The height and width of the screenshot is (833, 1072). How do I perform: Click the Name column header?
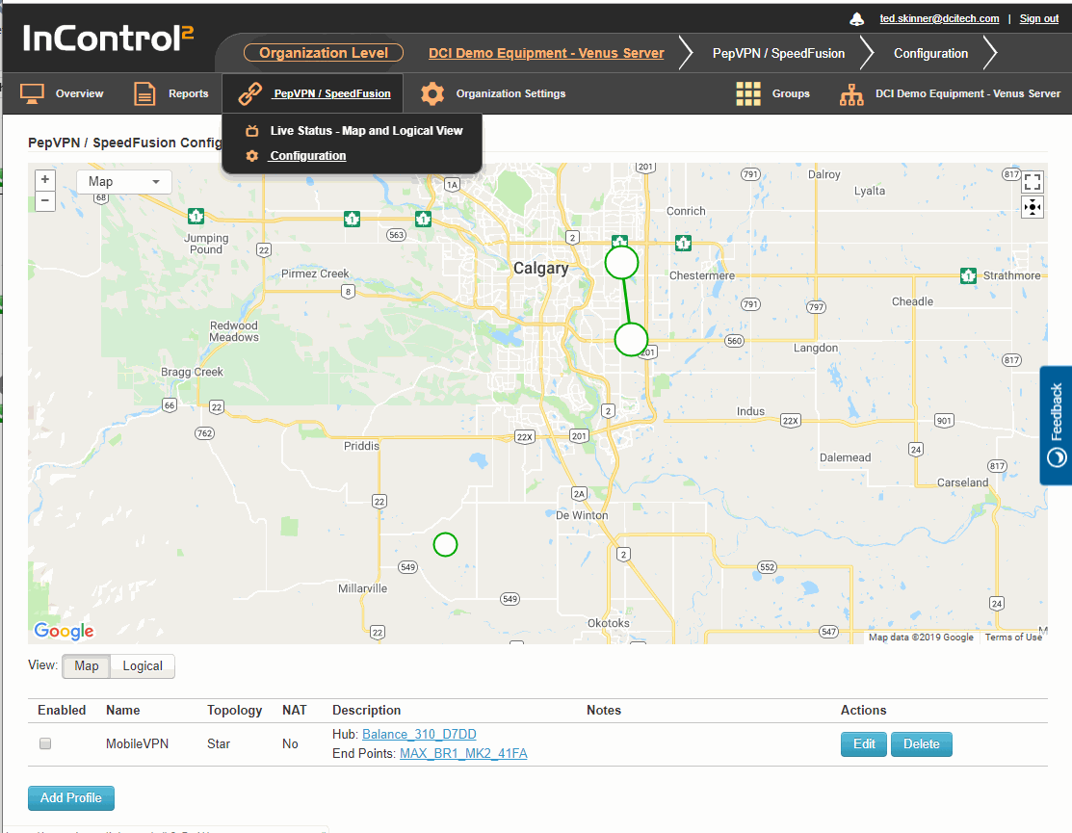point(123,710)
